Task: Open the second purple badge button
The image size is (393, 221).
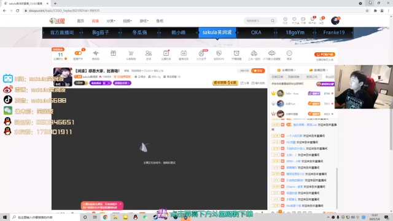Action: pyautogui.click(x=122, y=83)
